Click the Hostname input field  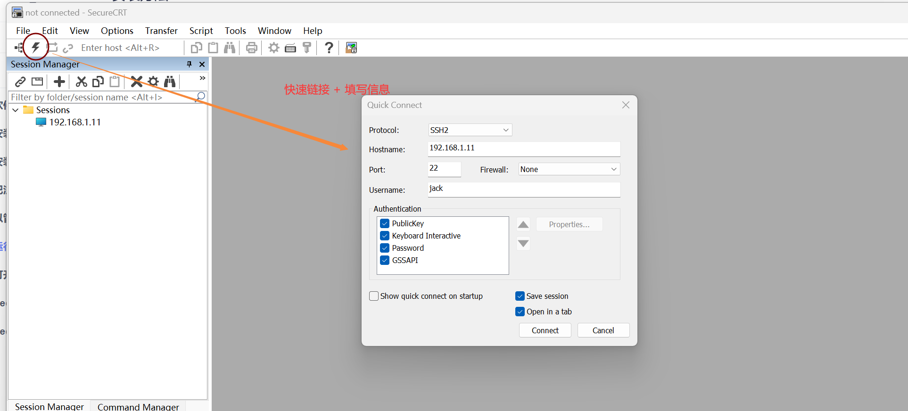tap(524, 149)
